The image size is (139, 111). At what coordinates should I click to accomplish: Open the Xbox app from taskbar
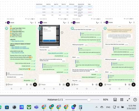29,107
